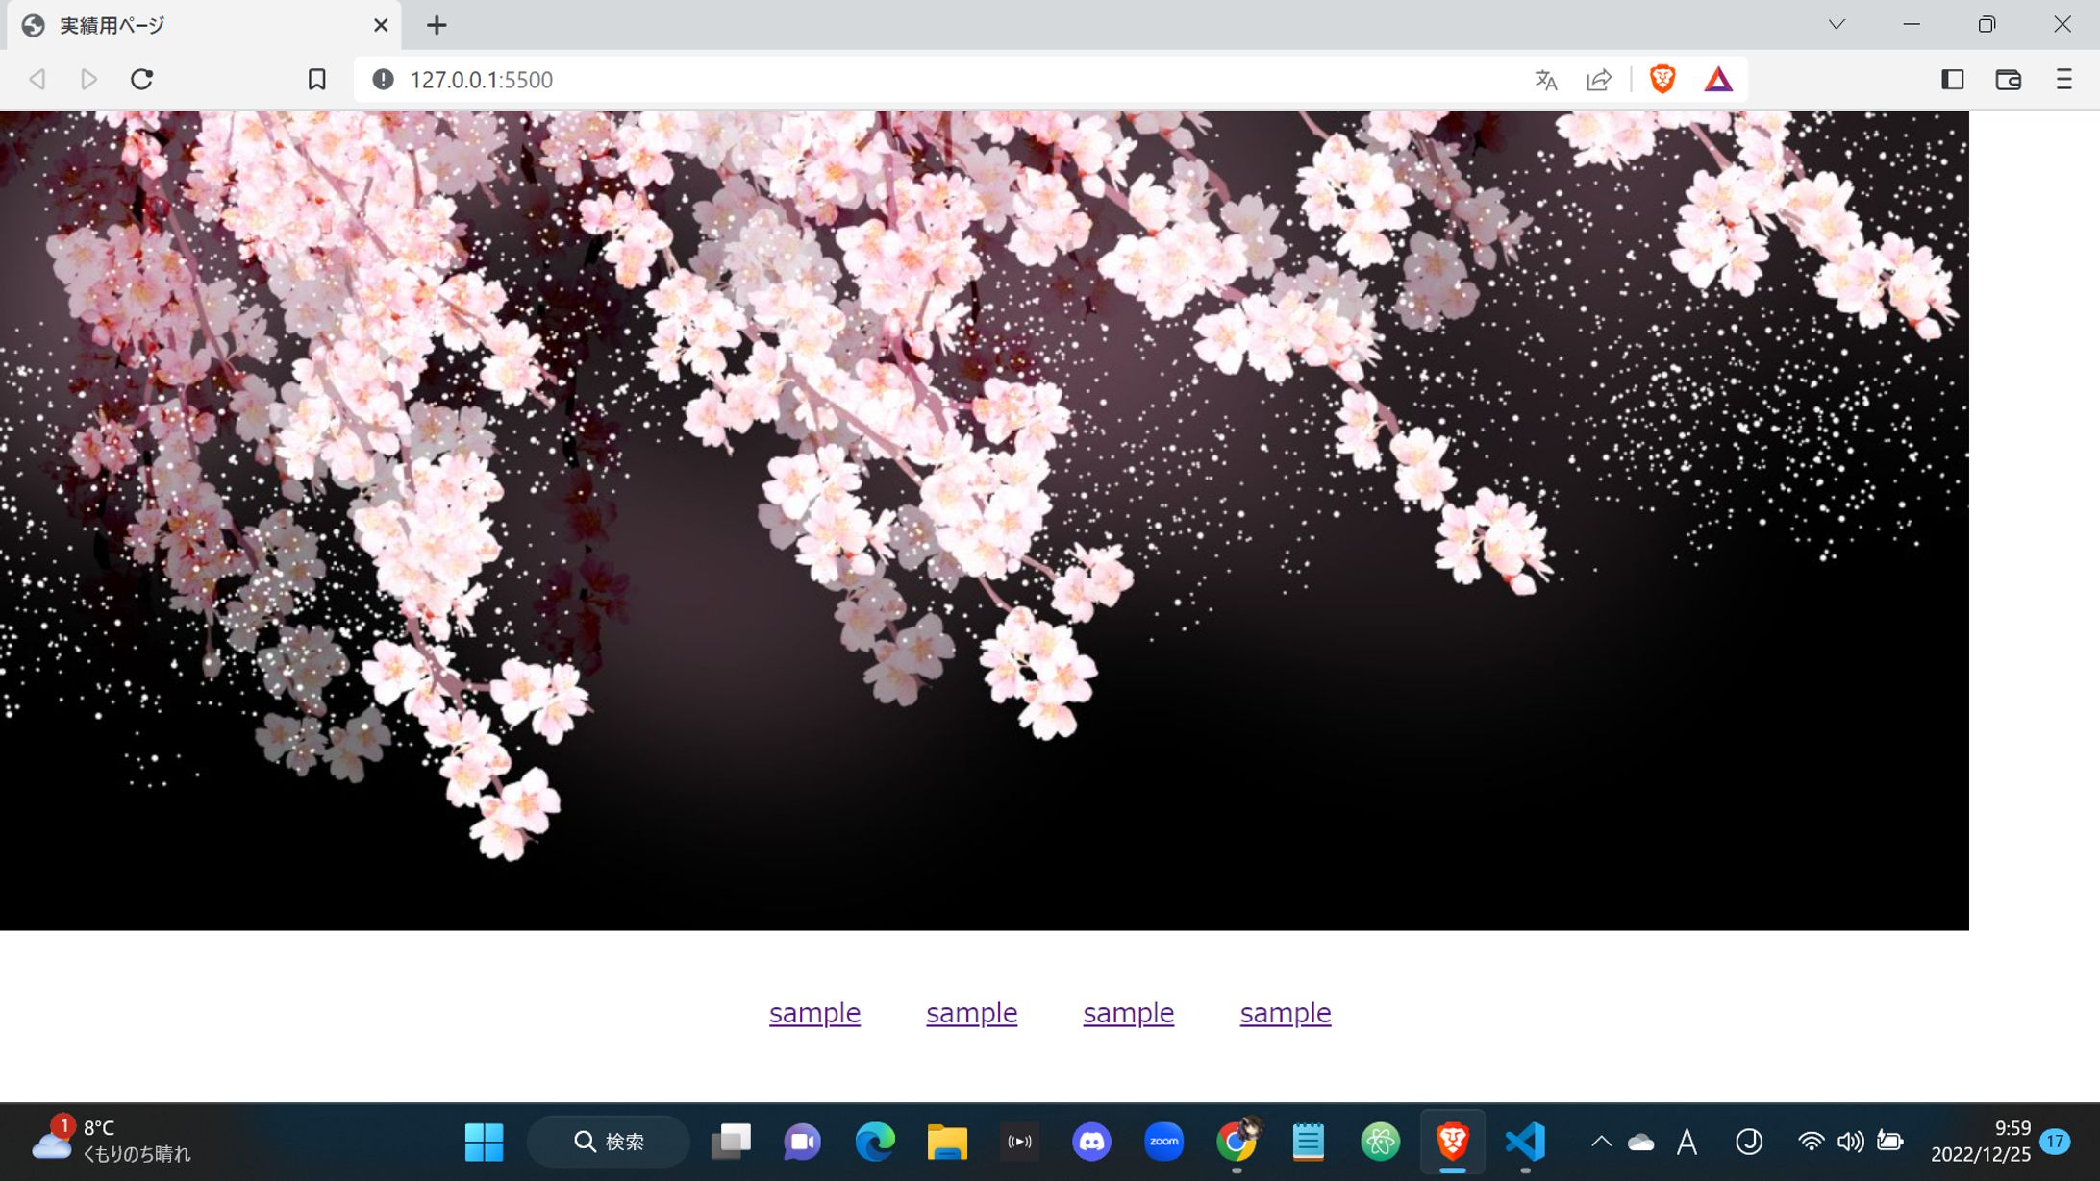Viewport: 2100px width, 1181px height.
Task: Open notification center with 17 badge
Action: pos(2055,1142)
